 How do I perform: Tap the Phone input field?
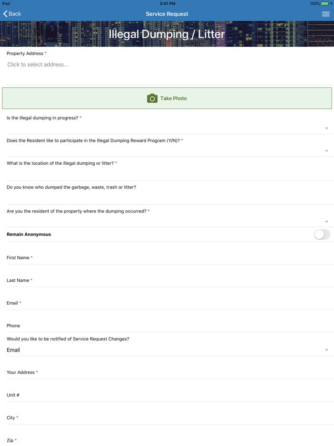coord(167,326)
